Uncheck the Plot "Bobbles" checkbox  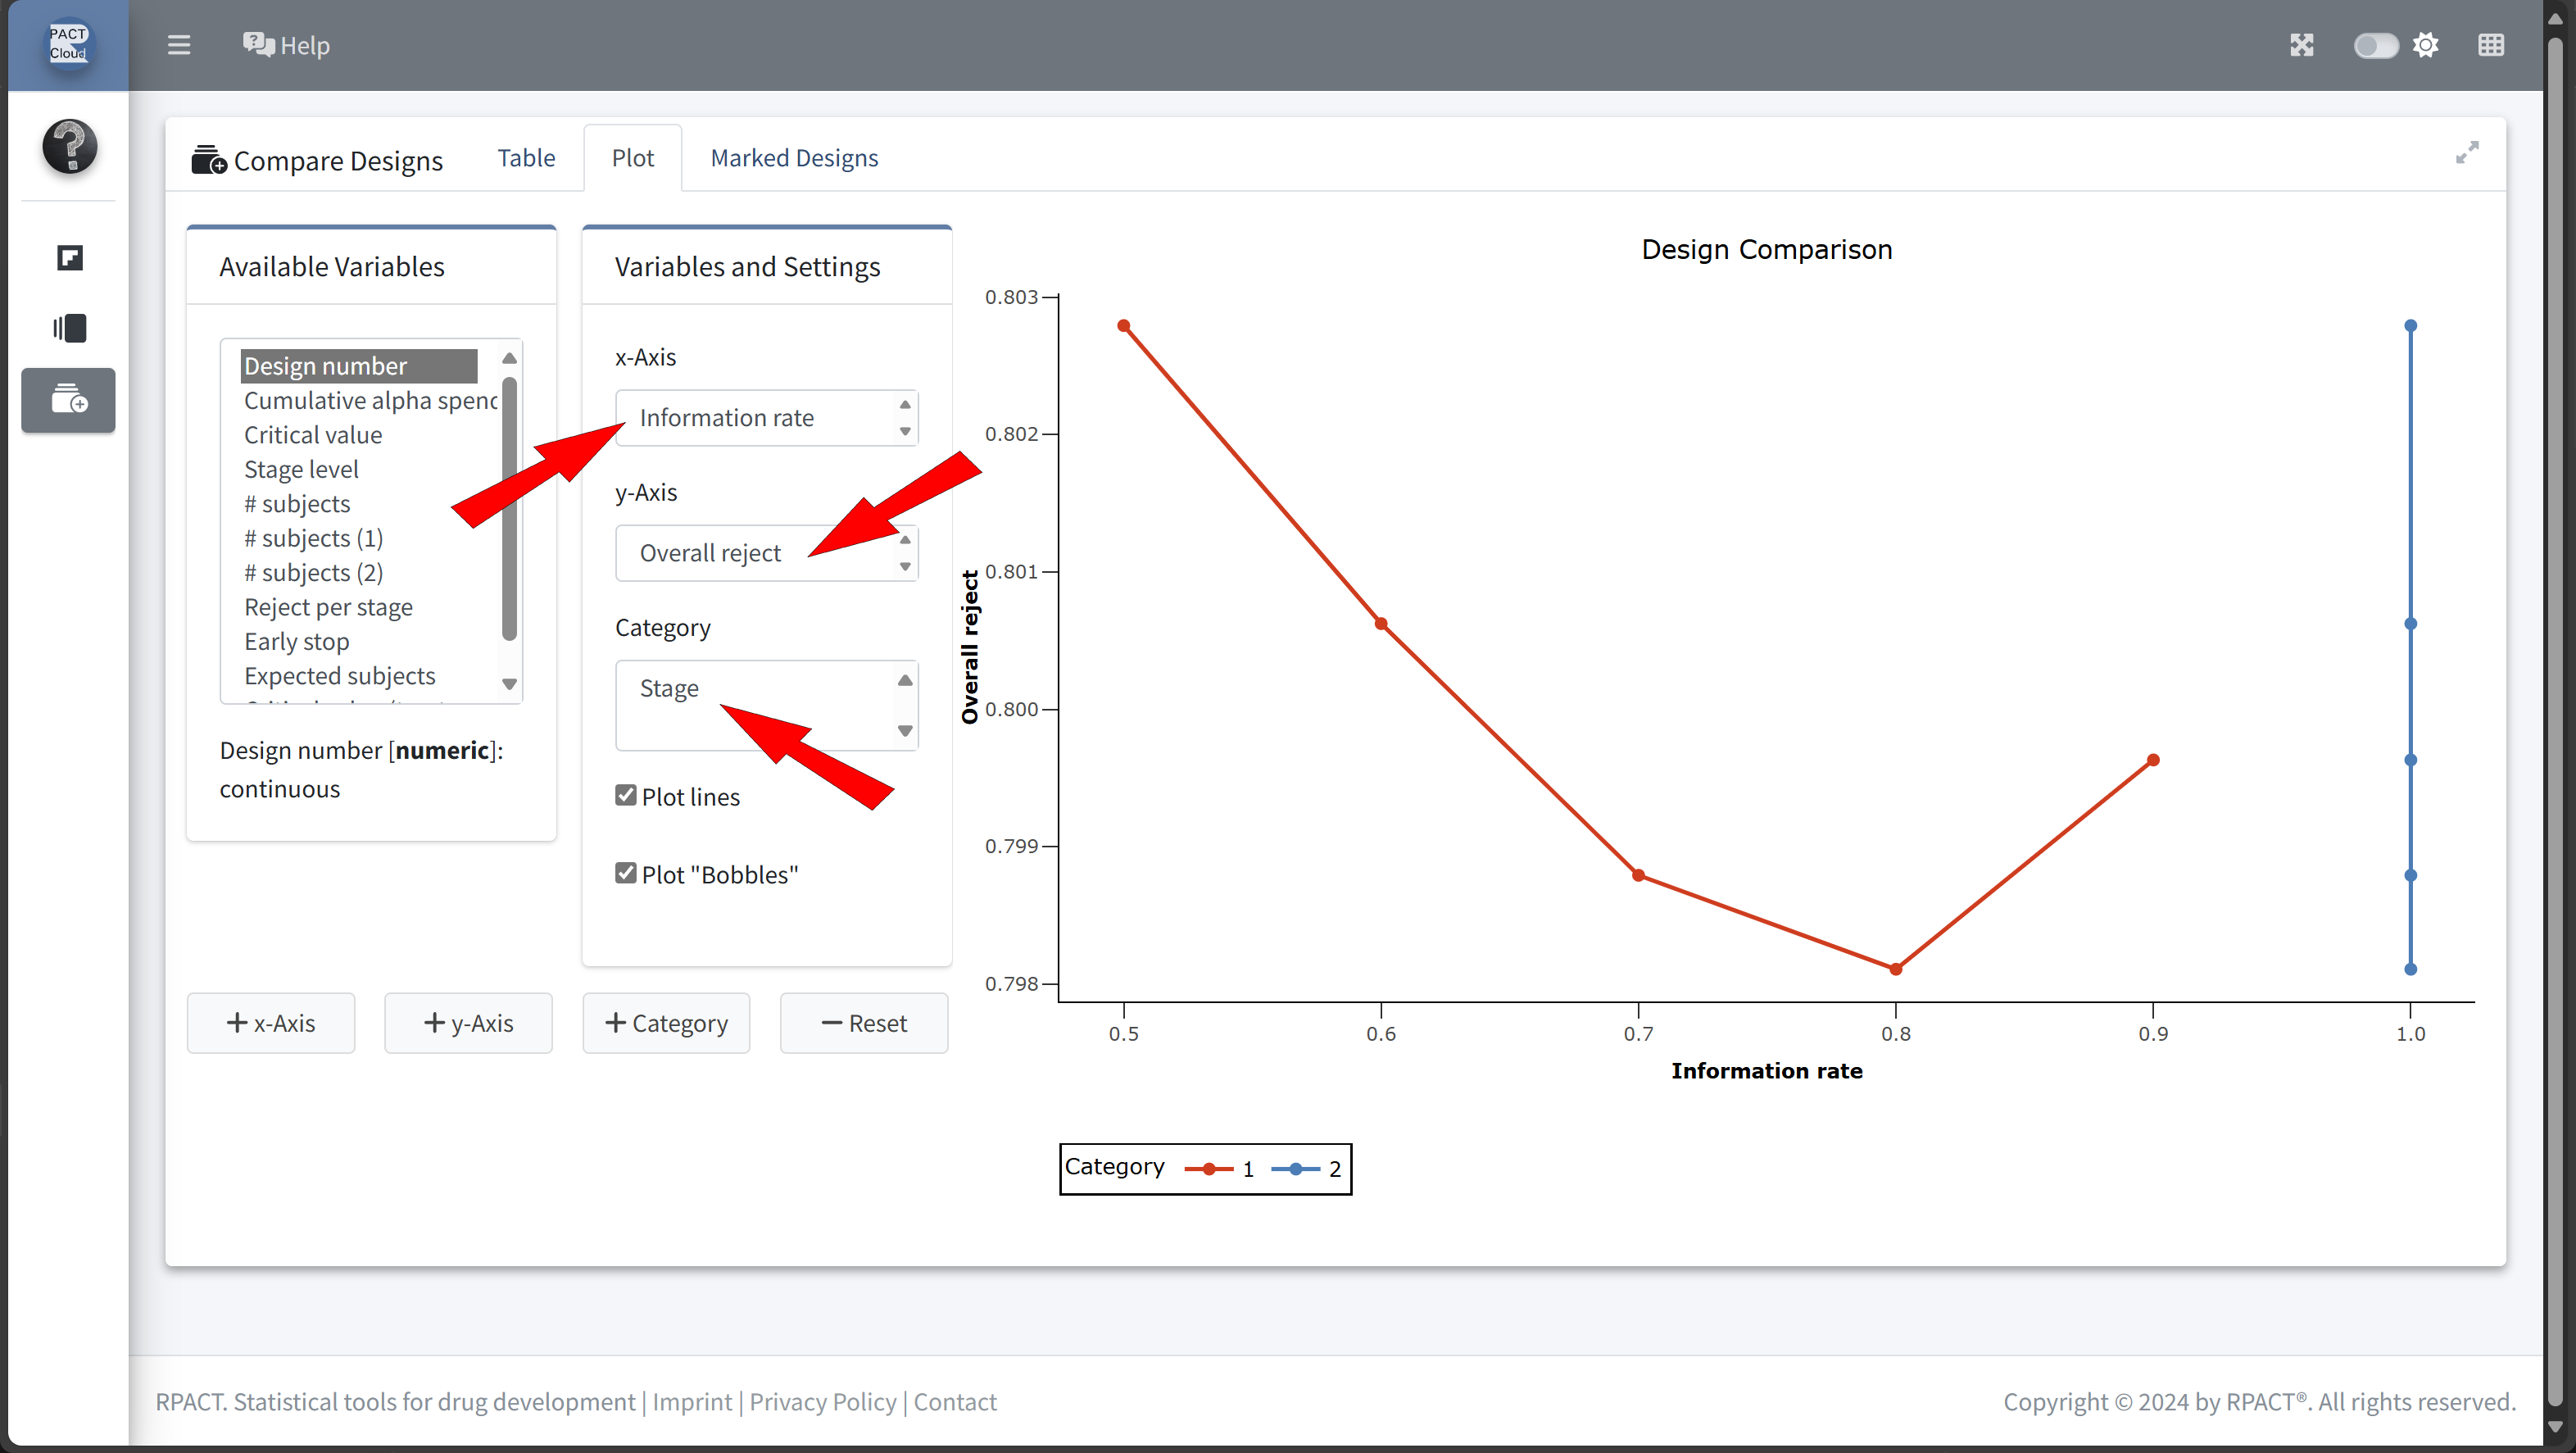pyautogui.click(x=626, y=873)
